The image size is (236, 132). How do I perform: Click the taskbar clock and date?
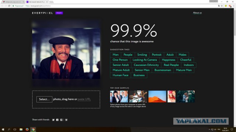coord(225,129)
